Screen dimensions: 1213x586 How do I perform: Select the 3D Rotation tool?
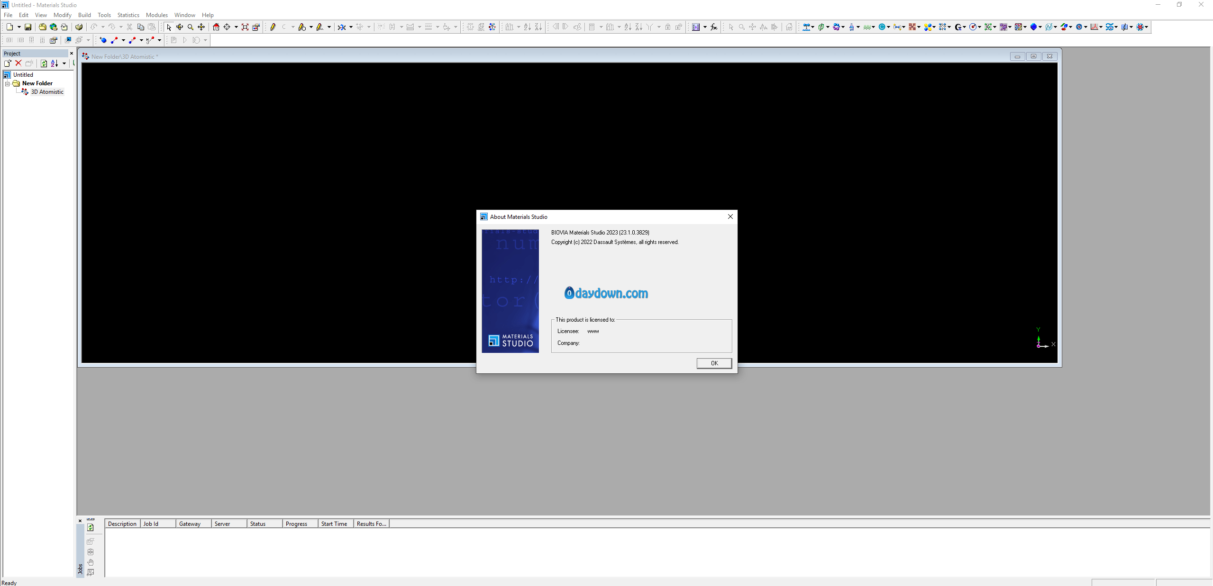180,27
